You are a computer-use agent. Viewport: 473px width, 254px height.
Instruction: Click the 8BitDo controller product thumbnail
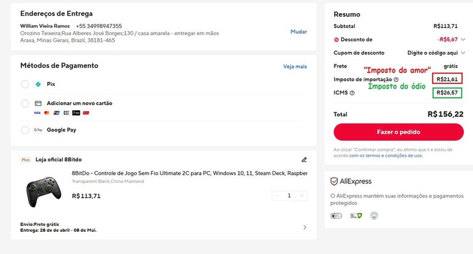(44, 192)
